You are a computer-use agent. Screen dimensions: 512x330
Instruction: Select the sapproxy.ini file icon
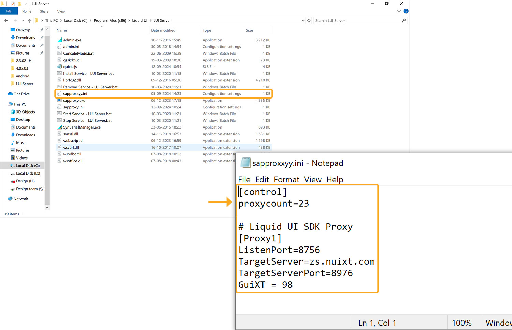click(x=59, y=107)
